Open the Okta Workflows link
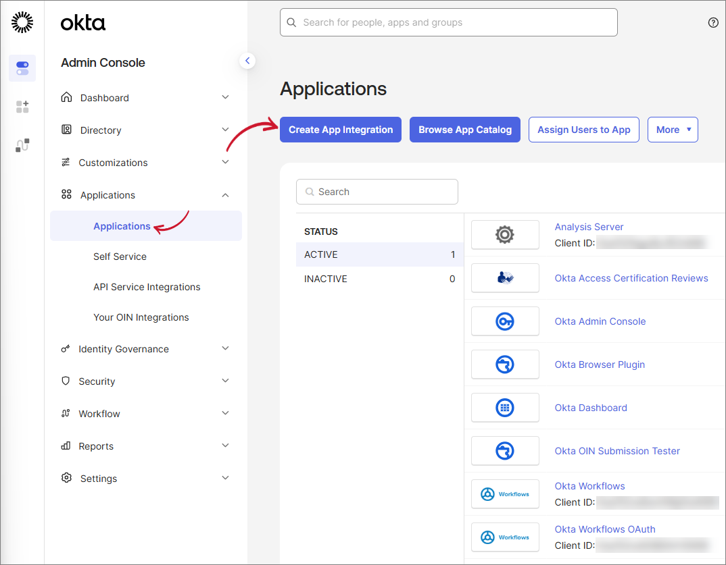Viewport: 726px width, 565px height. coord(590,487)
